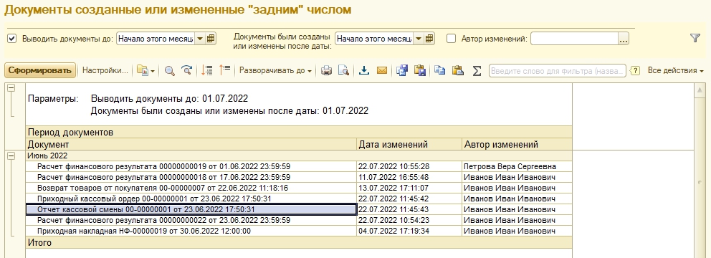The height and width of the screenshot is (258, 711).
Task: Click the 'Сформировать' button
Action: [x=40, y=70]
